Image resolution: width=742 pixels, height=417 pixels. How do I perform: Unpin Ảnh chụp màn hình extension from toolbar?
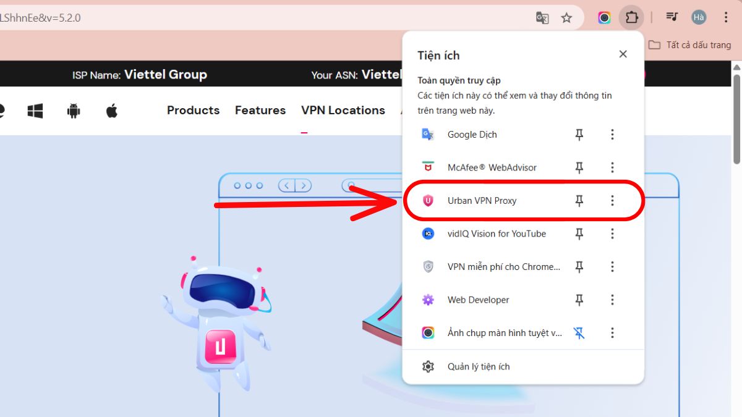point(579,333)
